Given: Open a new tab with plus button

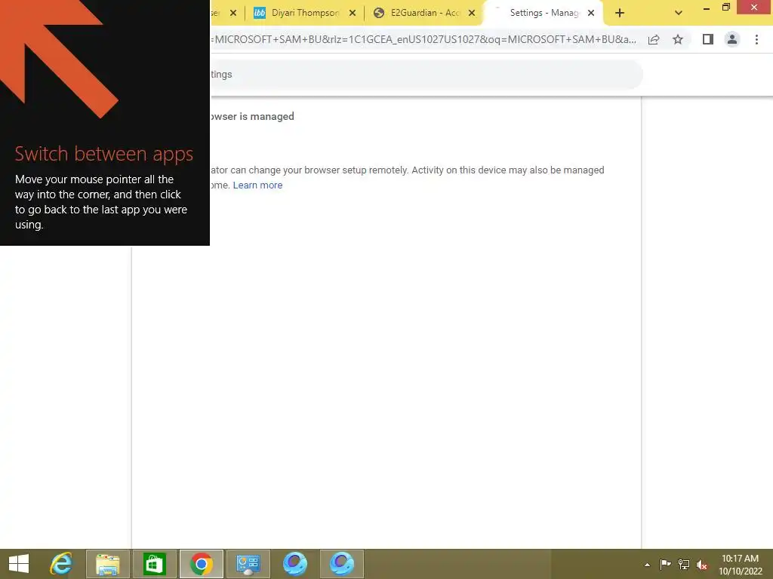Looking at the screenshot, I should point(620,14).
